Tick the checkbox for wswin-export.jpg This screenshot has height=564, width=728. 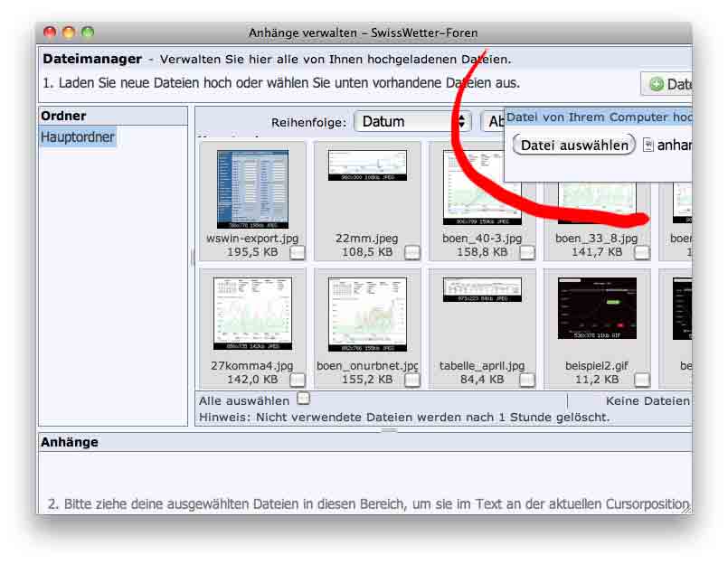[298, 253]
